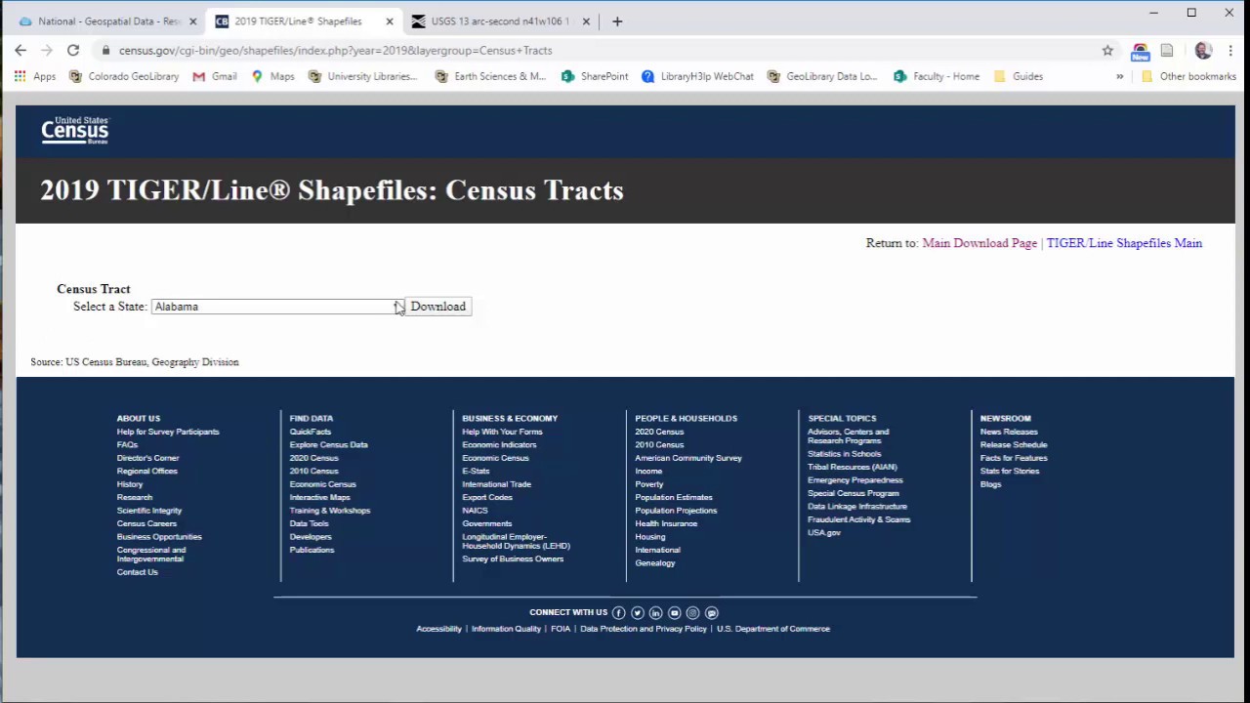Go back to previous page

coord(21,50)
